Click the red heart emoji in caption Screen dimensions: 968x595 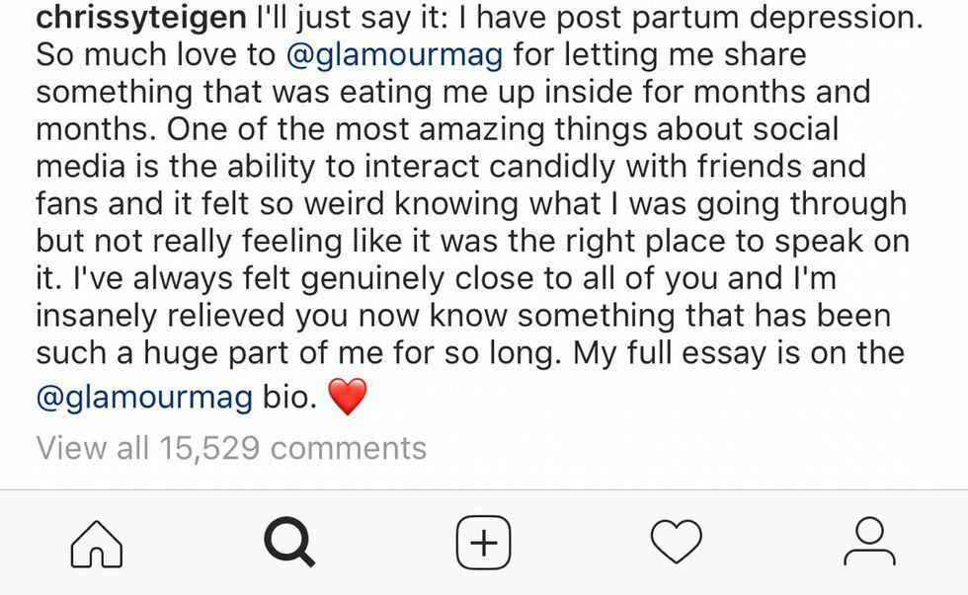coord(346,399)
